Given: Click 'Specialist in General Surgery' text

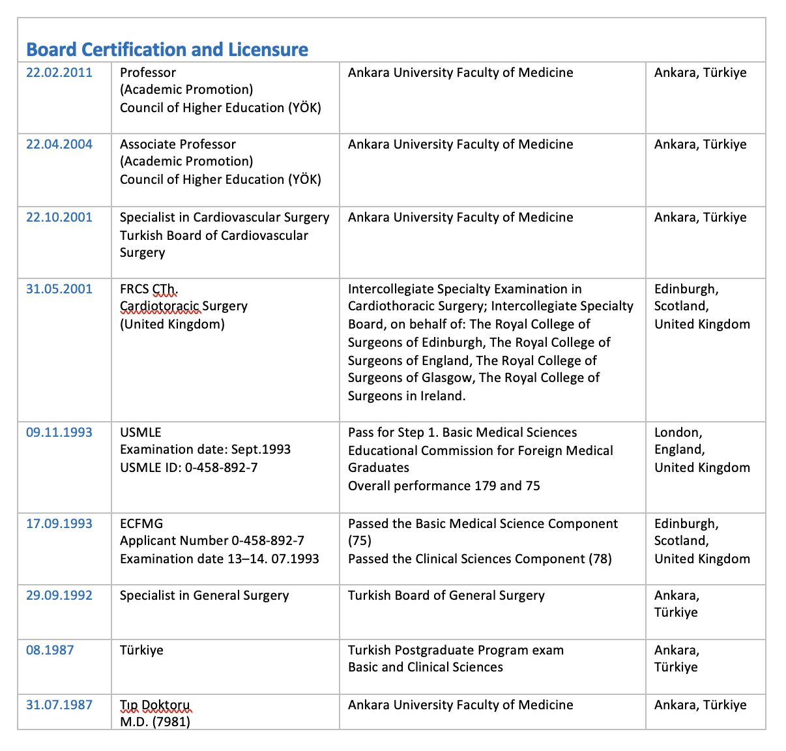Looking at the screenshot, I should (204, 595).
